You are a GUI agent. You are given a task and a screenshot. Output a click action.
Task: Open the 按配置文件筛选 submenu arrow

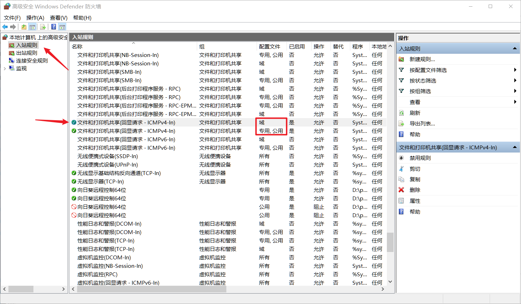tap(515, 70)
